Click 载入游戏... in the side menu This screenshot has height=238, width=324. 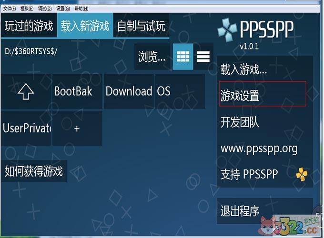click(x=265, y=69)
